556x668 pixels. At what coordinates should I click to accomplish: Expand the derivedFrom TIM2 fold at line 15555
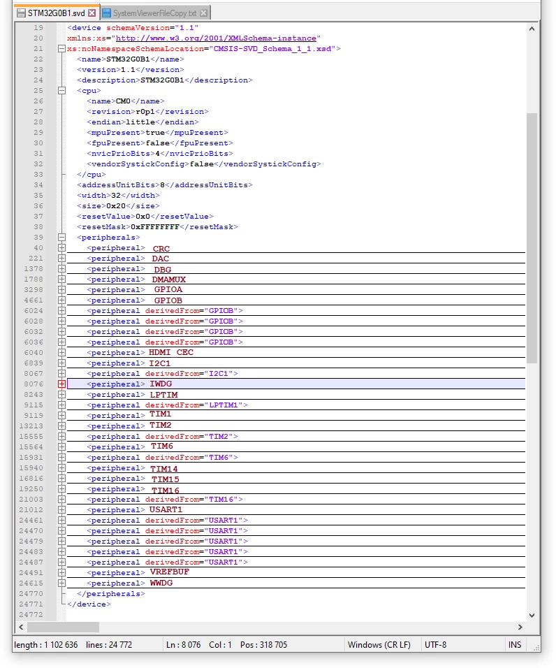pyautogui.click(x=61, y=436)
